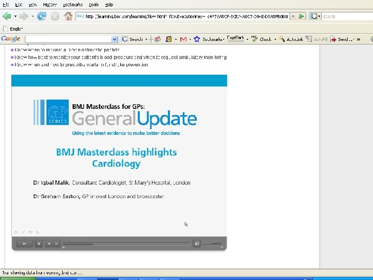
Task: Open the dropdown arrow next to Search
Action: (x=146, y=39)
